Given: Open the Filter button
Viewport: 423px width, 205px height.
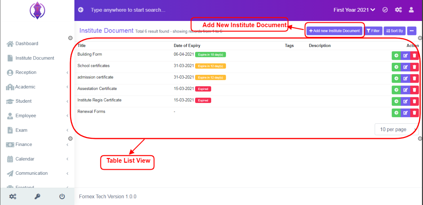Looking at the screenshot, I should point(373,31).
